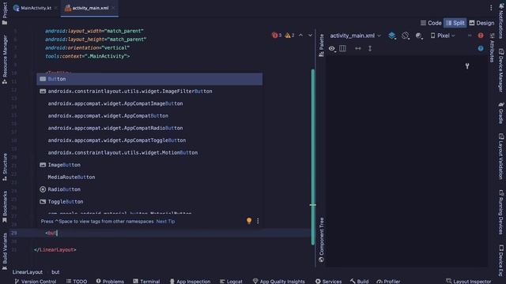Open the Palette panel
Image resolution: width=506 pixels, height=284 pixels.
click(322, 46)
